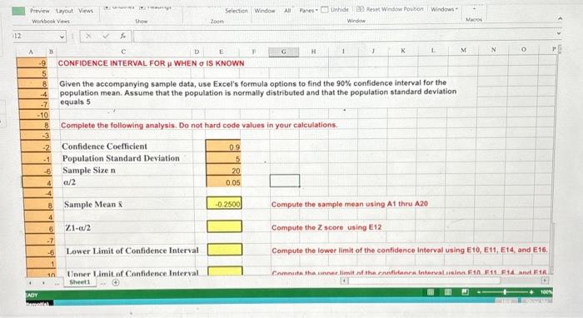Expand the formula bar chevron
Screen dimensions: 583x318
pyautogui.click(x=558, y=34)
